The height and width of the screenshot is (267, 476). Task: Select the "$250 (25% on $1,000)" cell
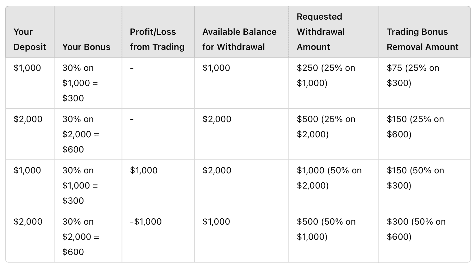pos(326,75)
